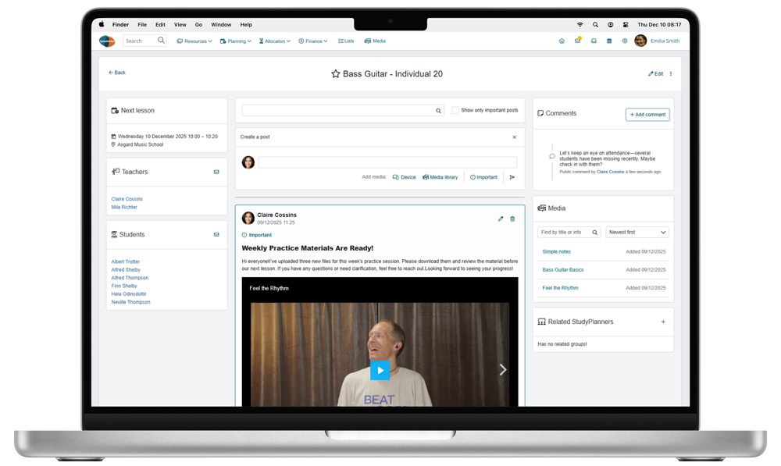The image size is (781, 466).
Task: Click the app logo in top-left
Action: coord(107,41)
